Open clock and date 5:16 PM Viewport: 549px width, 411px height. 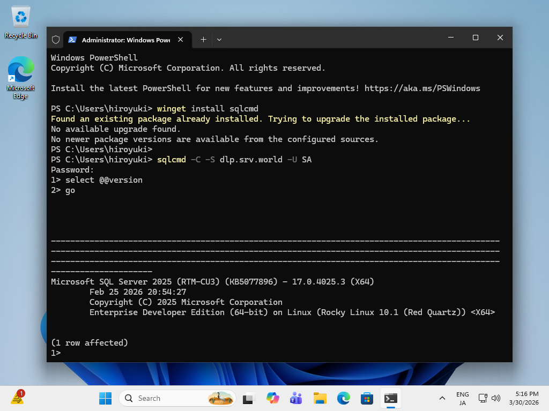524,398
